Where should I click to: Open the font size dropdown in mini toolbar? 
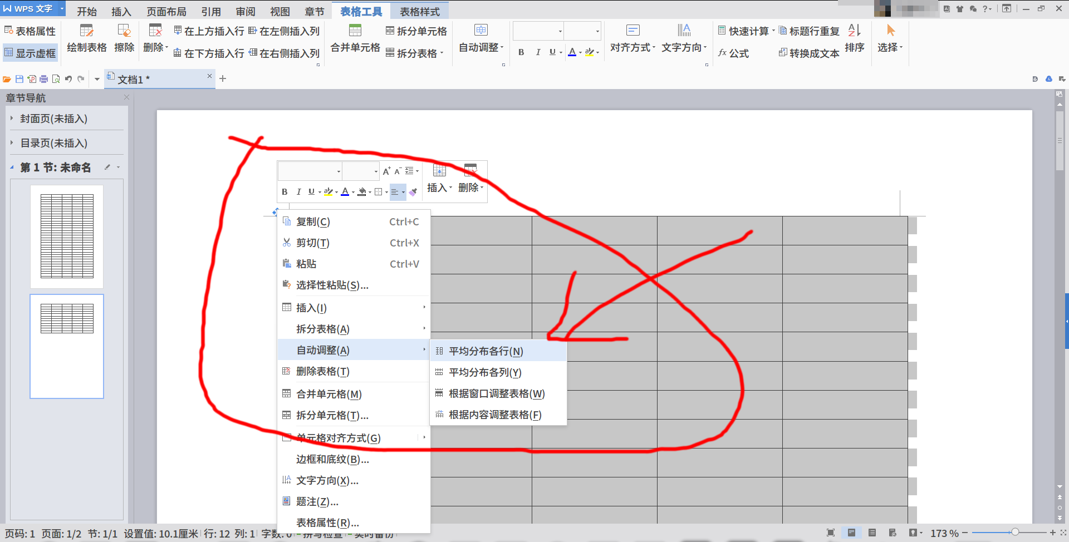pos(360,171)
